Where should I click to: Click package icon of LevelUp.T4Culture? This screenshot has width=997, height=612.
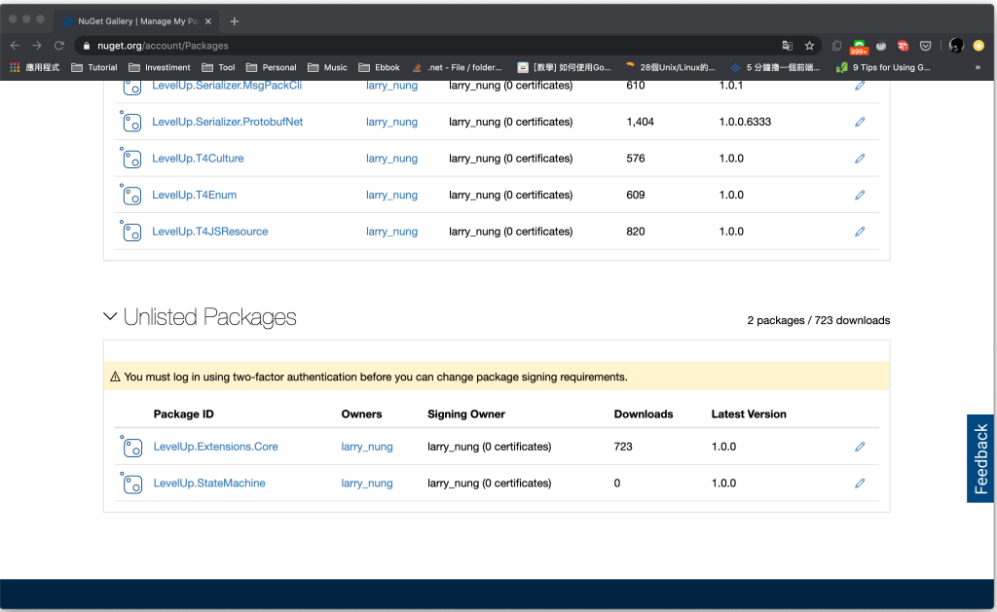point(131,159)
